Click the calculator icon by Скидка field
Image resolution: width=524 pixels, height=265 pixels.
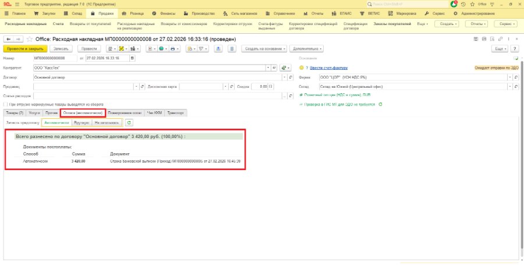point(271,87)
